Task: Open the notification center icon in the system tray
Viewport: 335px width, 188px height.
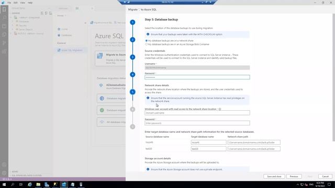Action: coord(329,184)
